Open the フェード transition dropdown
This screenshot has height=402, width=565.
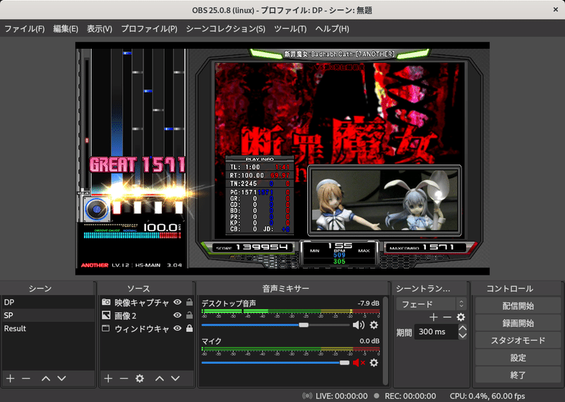pyautogui.click(x=432, y=304)
